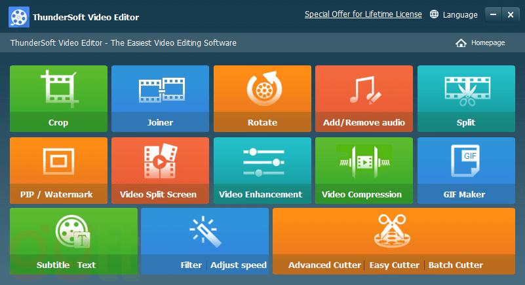525x285 pixels.
Task: Open the Filter option
Action: pyautogui.click(x=191, y=265)
